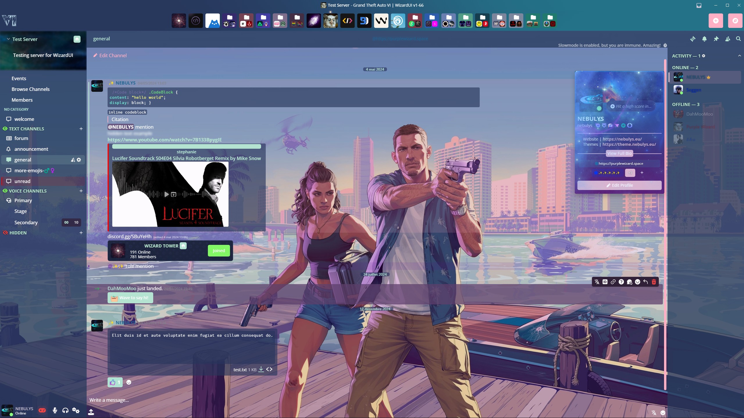Viewport: 744px width, 418px height.
Task: Open the Threads icon in channel header
Action: tap(693, 39)
